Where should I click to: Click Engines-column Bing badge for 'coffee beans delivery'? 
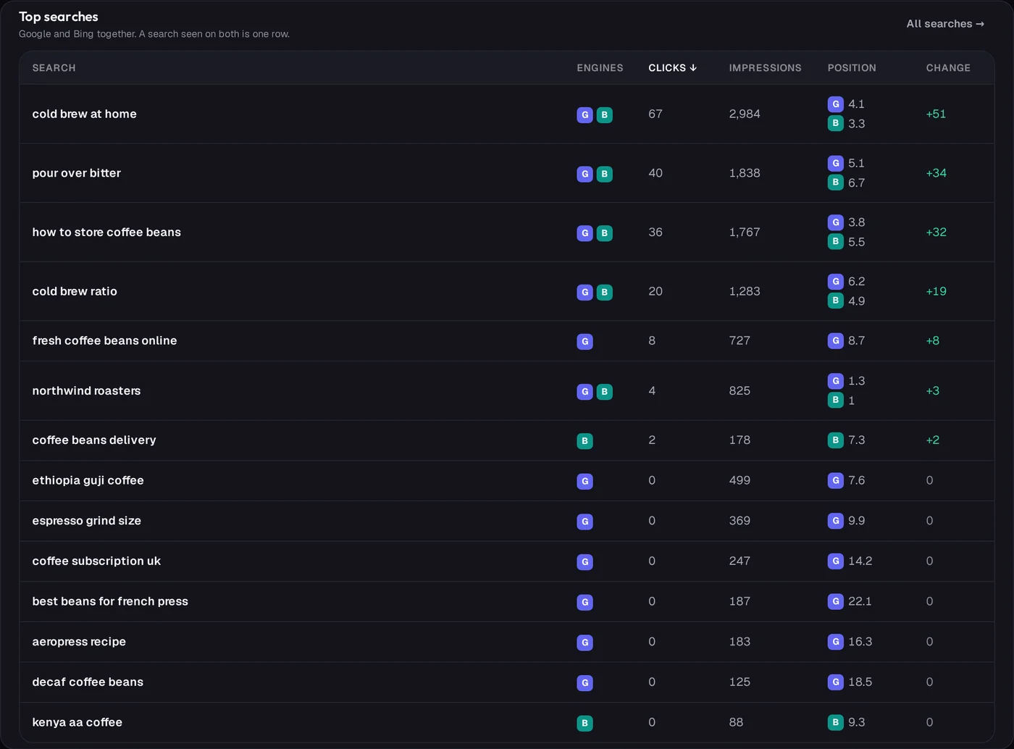coord(584,440)
